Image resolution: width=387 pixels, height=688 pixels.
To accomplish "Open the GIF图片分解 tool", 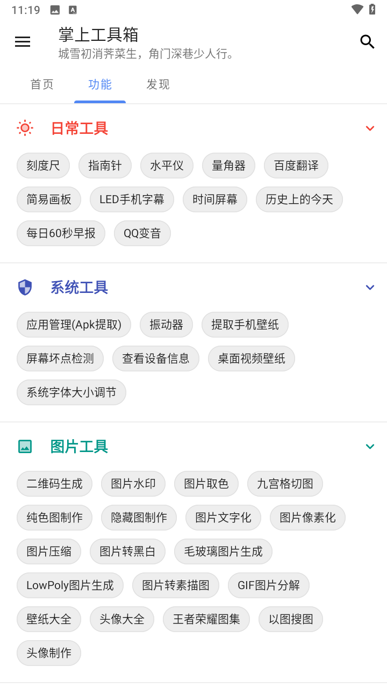I will coord(269,585).
